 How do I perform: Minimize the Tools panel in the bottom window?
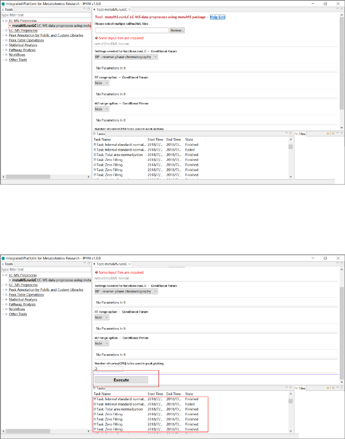84,263
